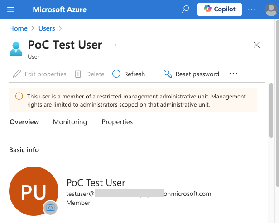
Task: Go to Home breadcrumb link
Action: coord(18,28)
